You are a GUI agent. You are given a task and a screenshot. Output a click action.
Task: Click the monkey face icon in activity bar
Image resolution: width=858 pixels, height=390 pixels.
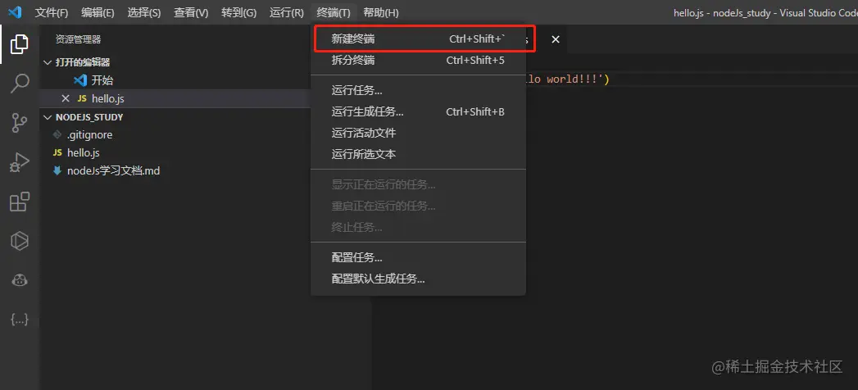click(19, 280)
